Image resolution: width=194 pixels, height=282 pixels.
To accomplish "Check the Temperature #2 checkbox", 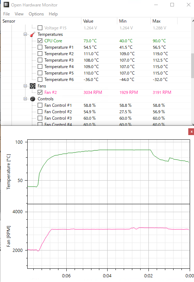I will (40, 54).
